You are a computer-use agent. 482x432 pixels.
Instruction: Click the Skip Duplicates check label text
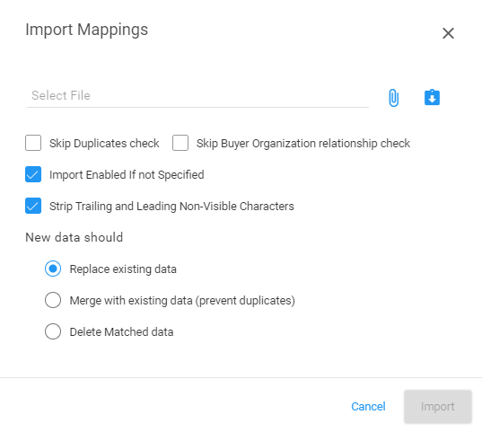pyautogui.click(x=104, y=144)
